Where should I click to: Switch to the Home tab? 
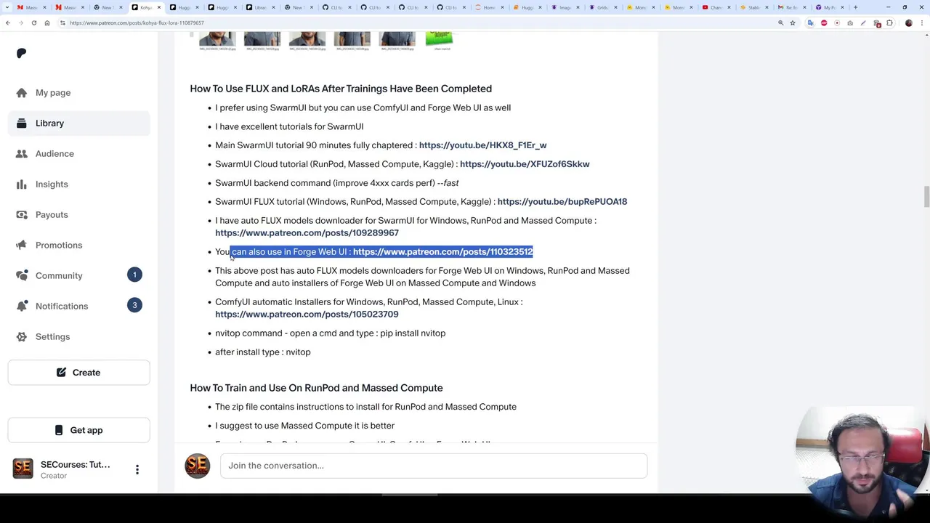coord(488,7)
